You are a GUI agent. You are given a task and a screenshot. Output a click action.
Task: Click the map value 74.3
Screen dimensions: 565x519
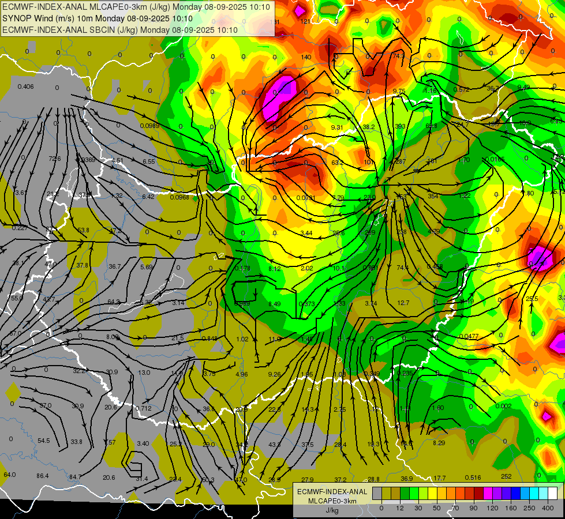399,56
